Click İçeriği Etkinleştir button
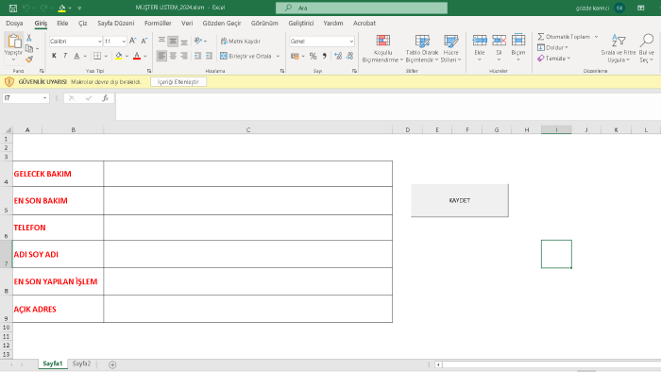This screenshot has width=661, height=372. 178,82
